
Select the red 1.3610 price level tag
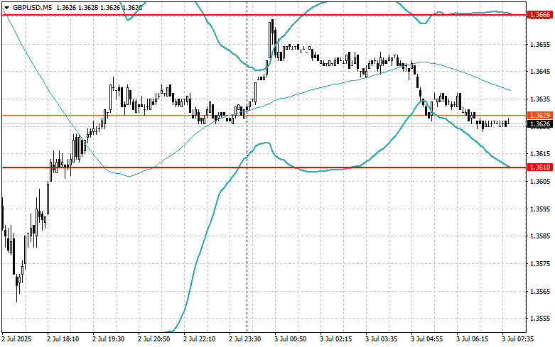[x=540, y=167]
